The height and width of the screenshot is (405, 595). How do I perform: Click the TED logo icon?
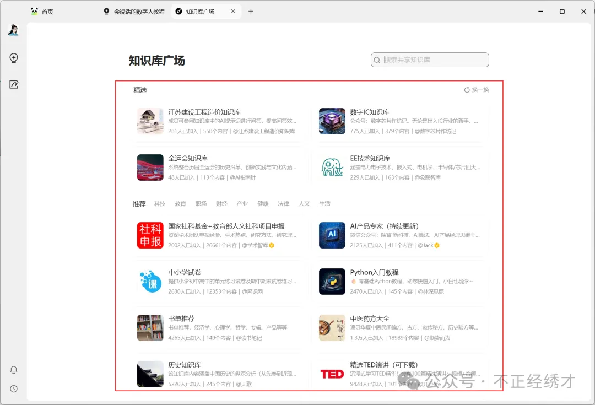click(332, 374)
